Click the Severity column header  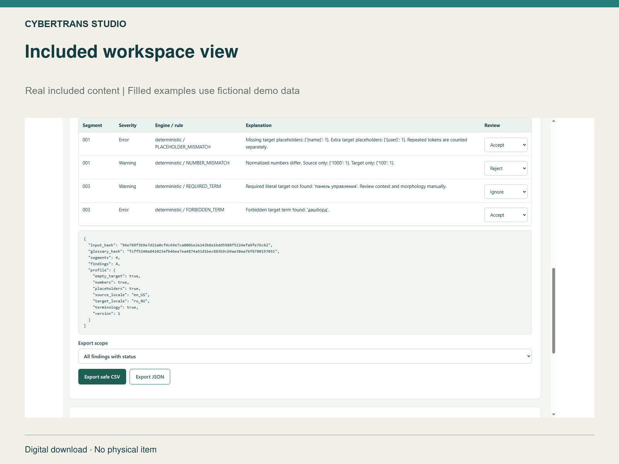128,125
